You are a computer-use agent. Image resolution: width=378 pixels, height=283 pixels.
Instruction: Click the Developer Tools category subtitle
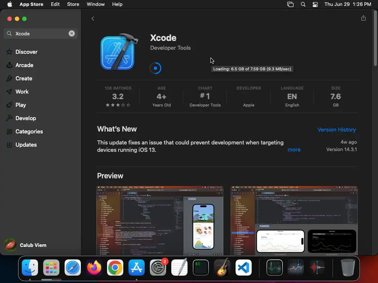pyautogui.click(x=171, y=48)
